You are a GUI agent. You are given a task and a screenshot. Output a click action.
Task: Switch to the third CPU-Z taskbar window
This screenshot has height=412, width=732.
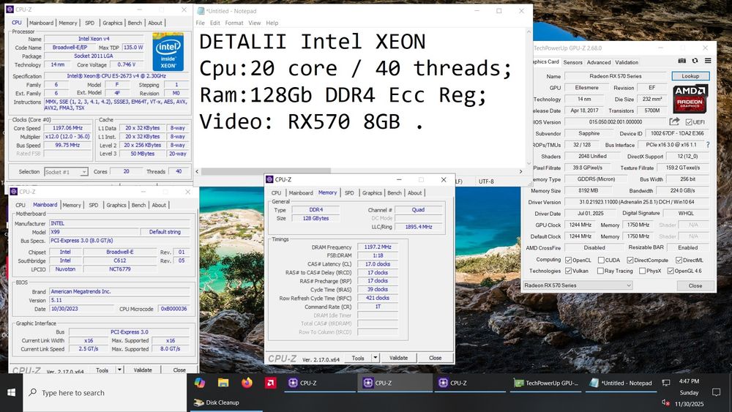[470, 383]
